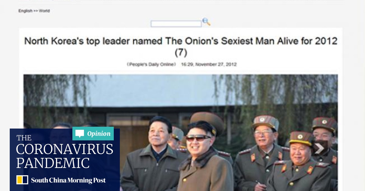Viewport: 365px width, 191px height.
Task: Click the dark blue banner background area
Action: [x=65, y=160]
